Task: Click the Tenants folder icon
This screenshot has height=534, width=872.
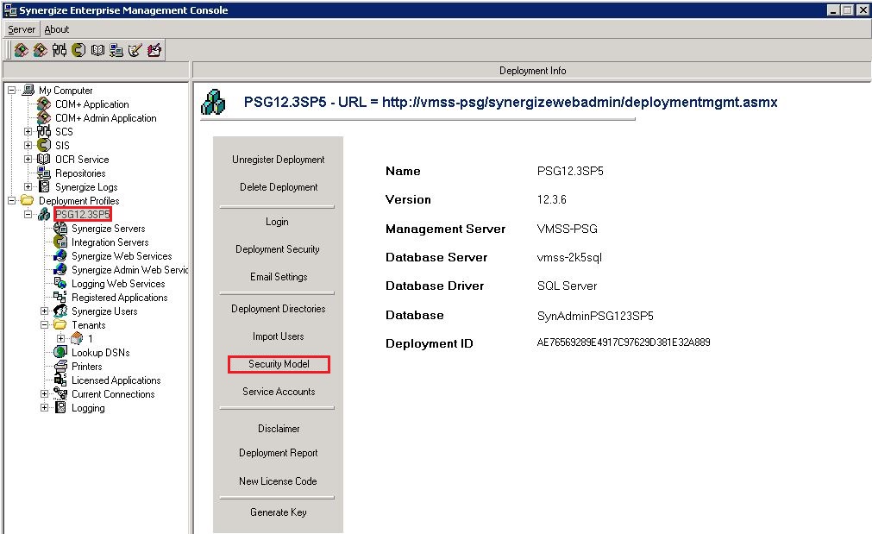Action: [60, 324]
